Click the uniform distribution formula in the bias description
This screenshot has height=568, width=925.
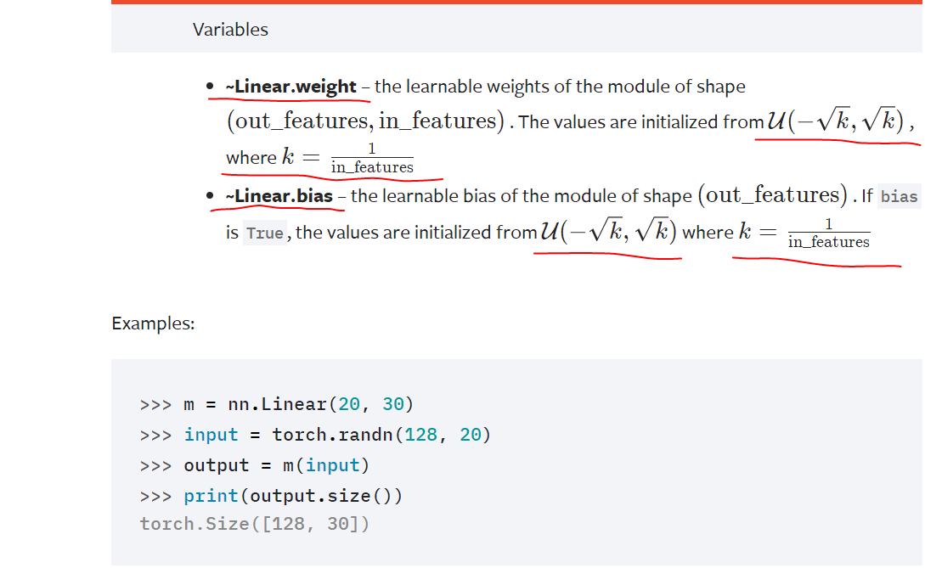point(608,231)
